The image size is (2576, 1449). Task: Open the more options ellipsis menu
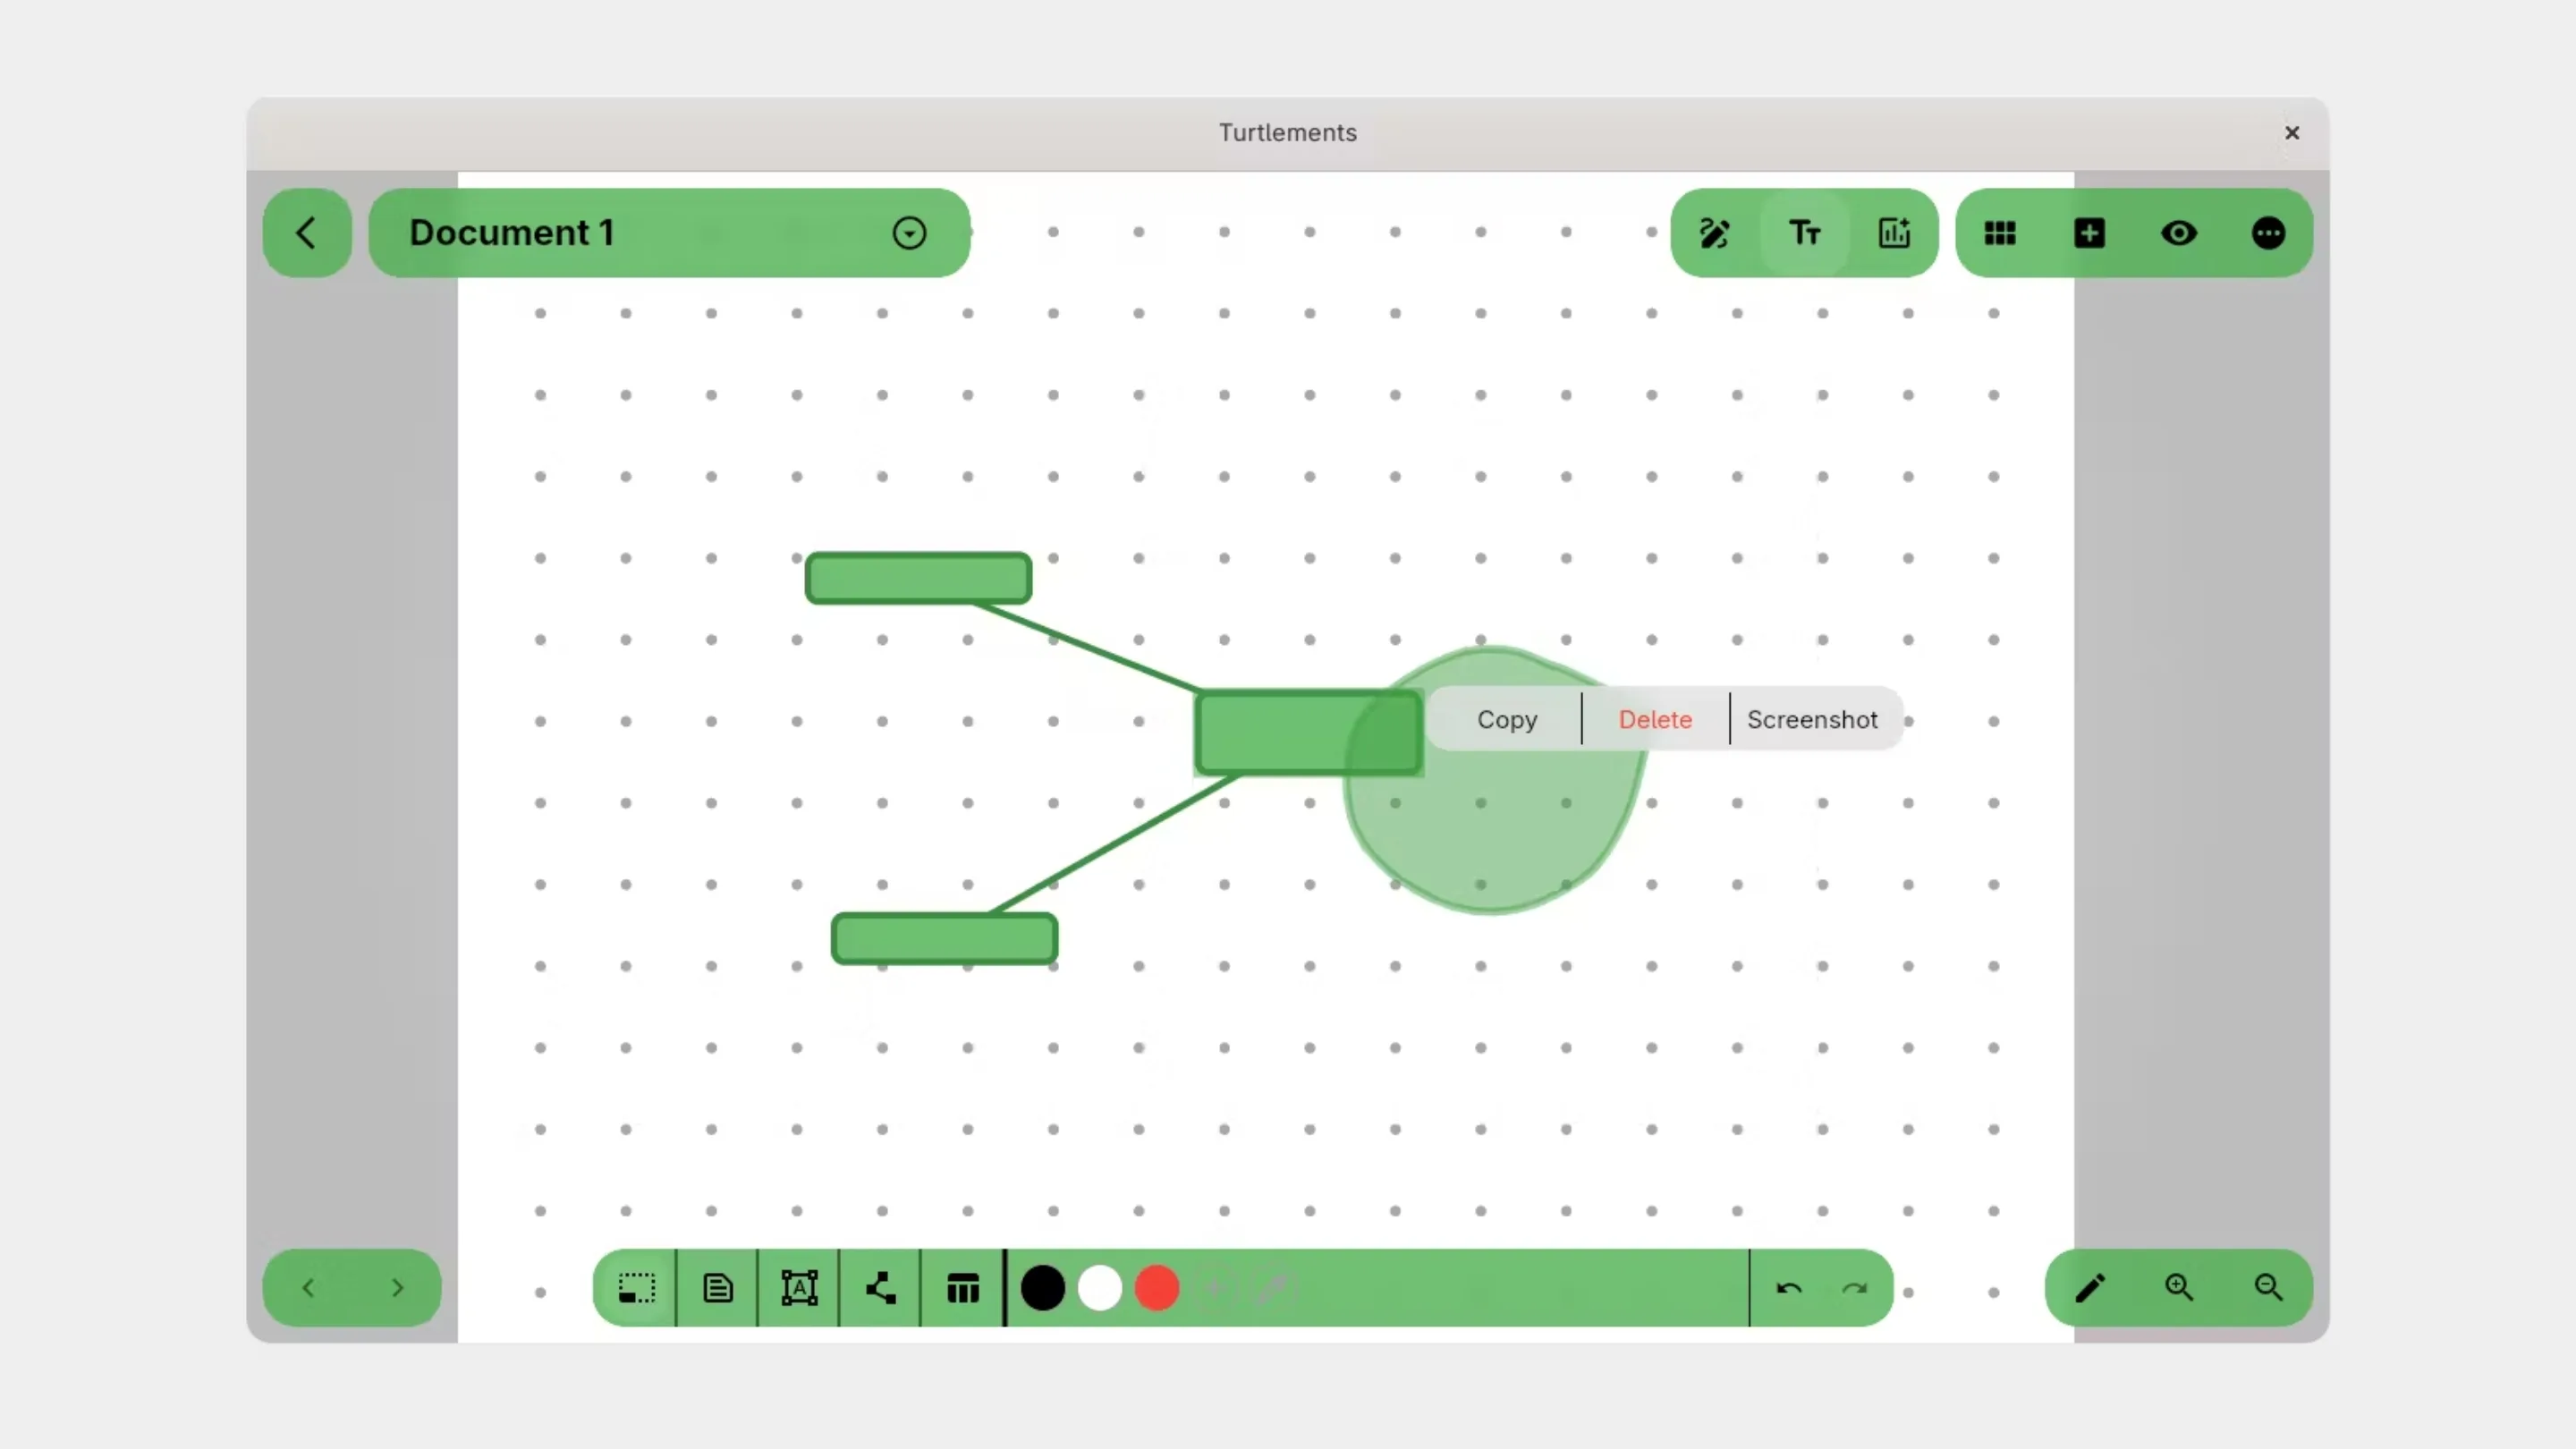[2268, 233]
